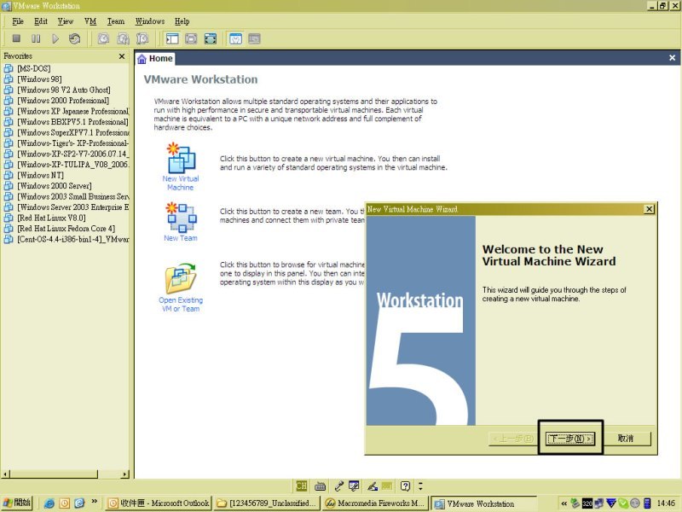Select [Windows 98 V2 Auto Ghost] favorite
The height and width of the screenshot is (512, 682).
click(x=64, y=90)
